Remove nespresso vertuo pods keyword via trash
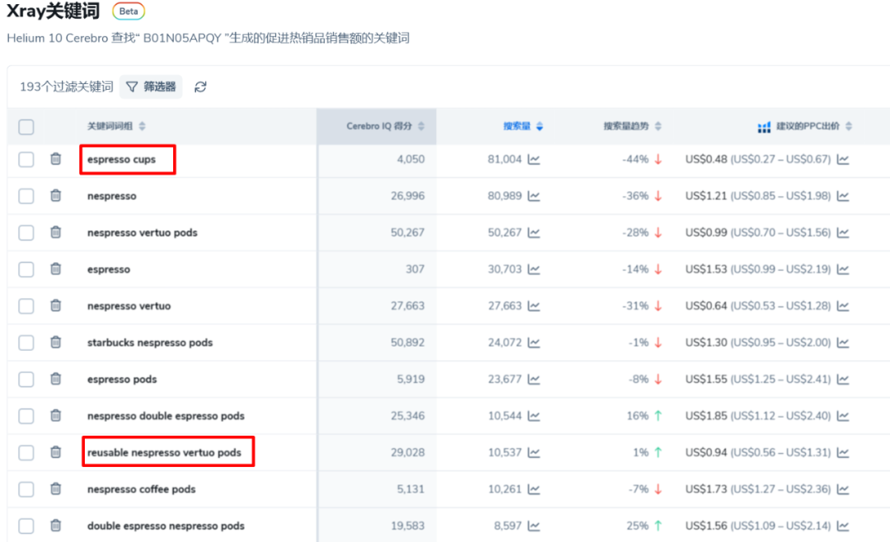 56,232
